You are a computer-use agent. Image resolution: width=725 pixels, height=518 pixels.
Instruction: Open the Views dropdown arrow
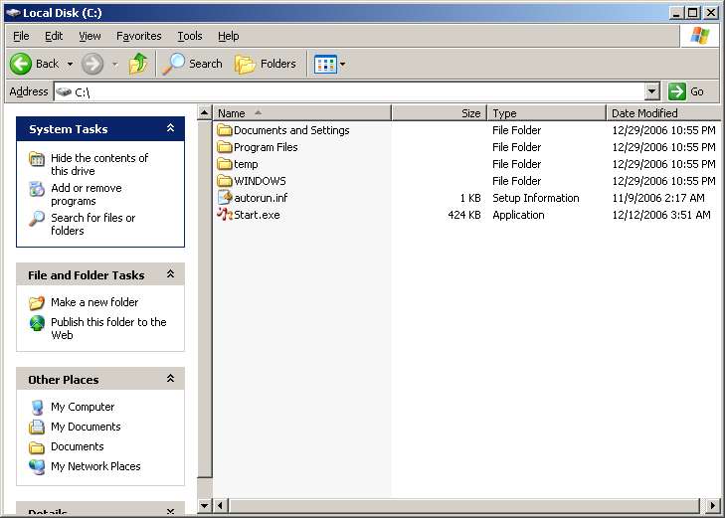coord(343,65)
